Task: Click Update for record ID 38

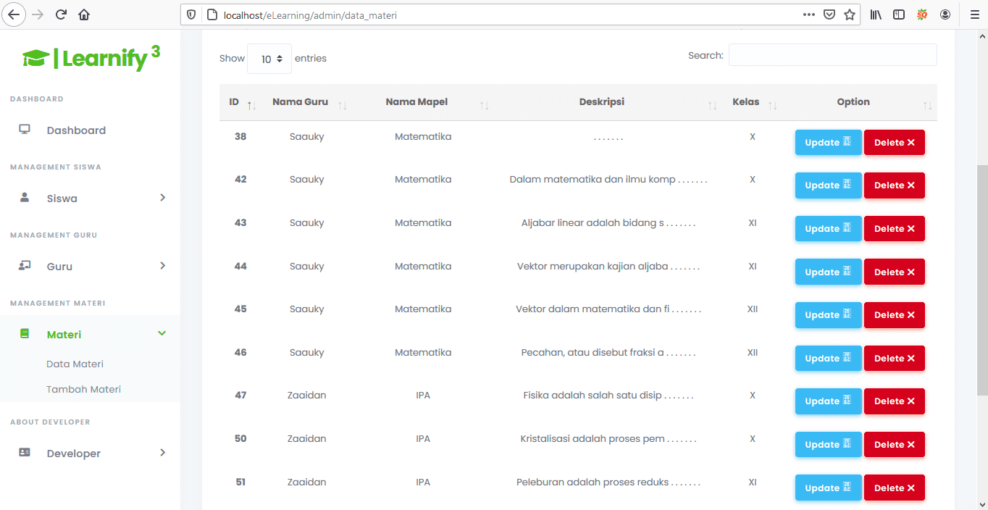Action: tap(828, 142)
